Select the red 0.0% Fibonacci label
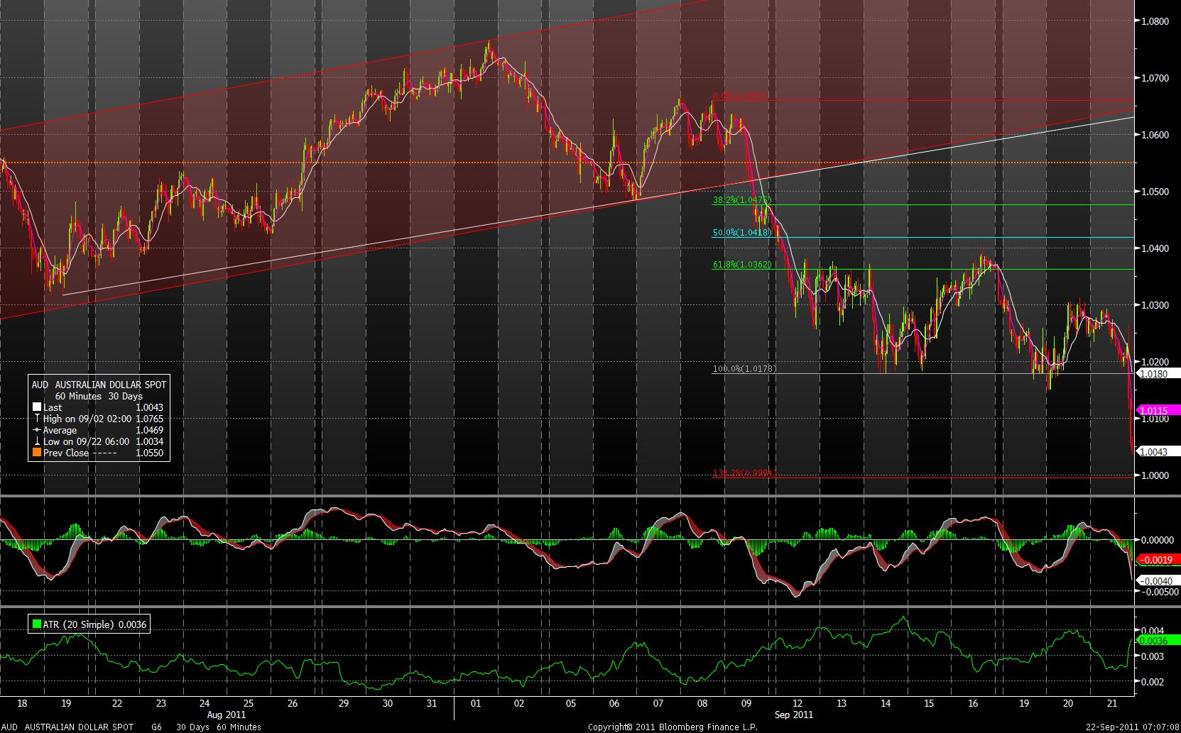 [741, 96]
